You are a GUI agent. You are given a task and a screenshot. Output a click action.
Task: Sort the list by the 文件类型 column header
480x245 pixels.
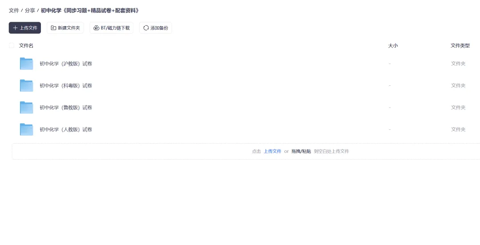pyautogui.click(x=460, y=46)
